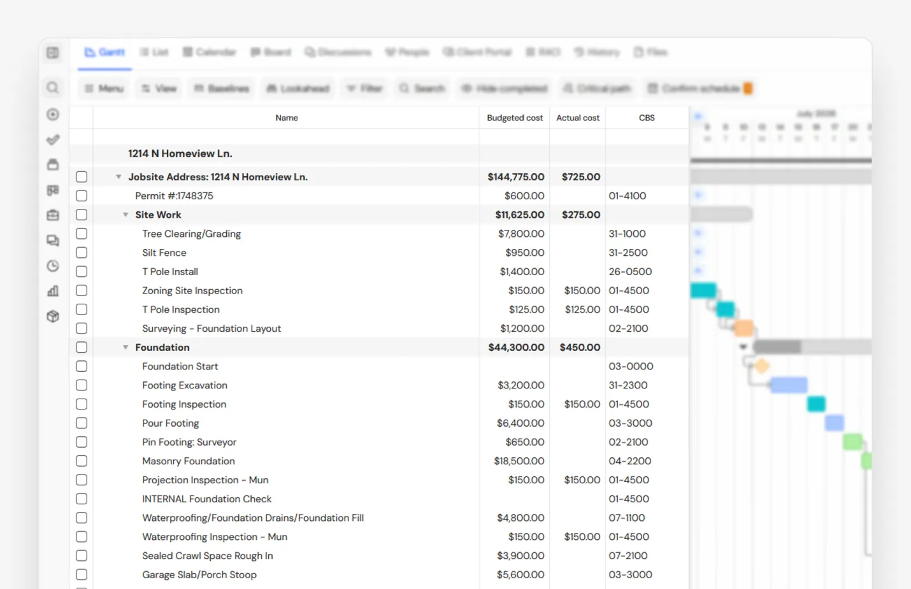
Task: Click the blue arrow in Silt Fence timeline
Action: point(698,252)
